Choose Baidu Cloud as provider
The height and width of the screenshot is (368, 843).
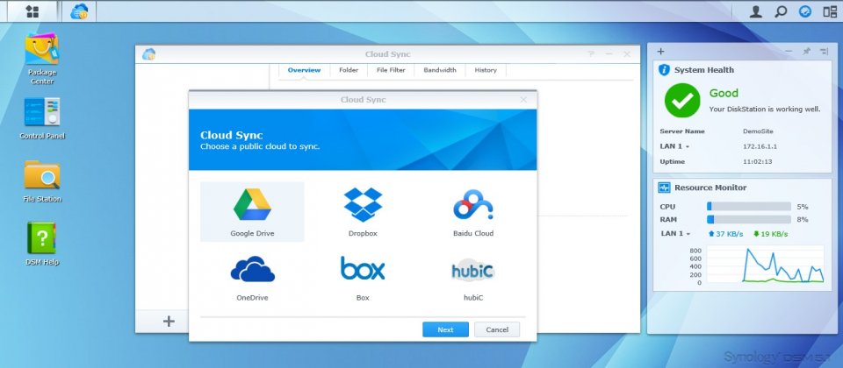point(473,211)
